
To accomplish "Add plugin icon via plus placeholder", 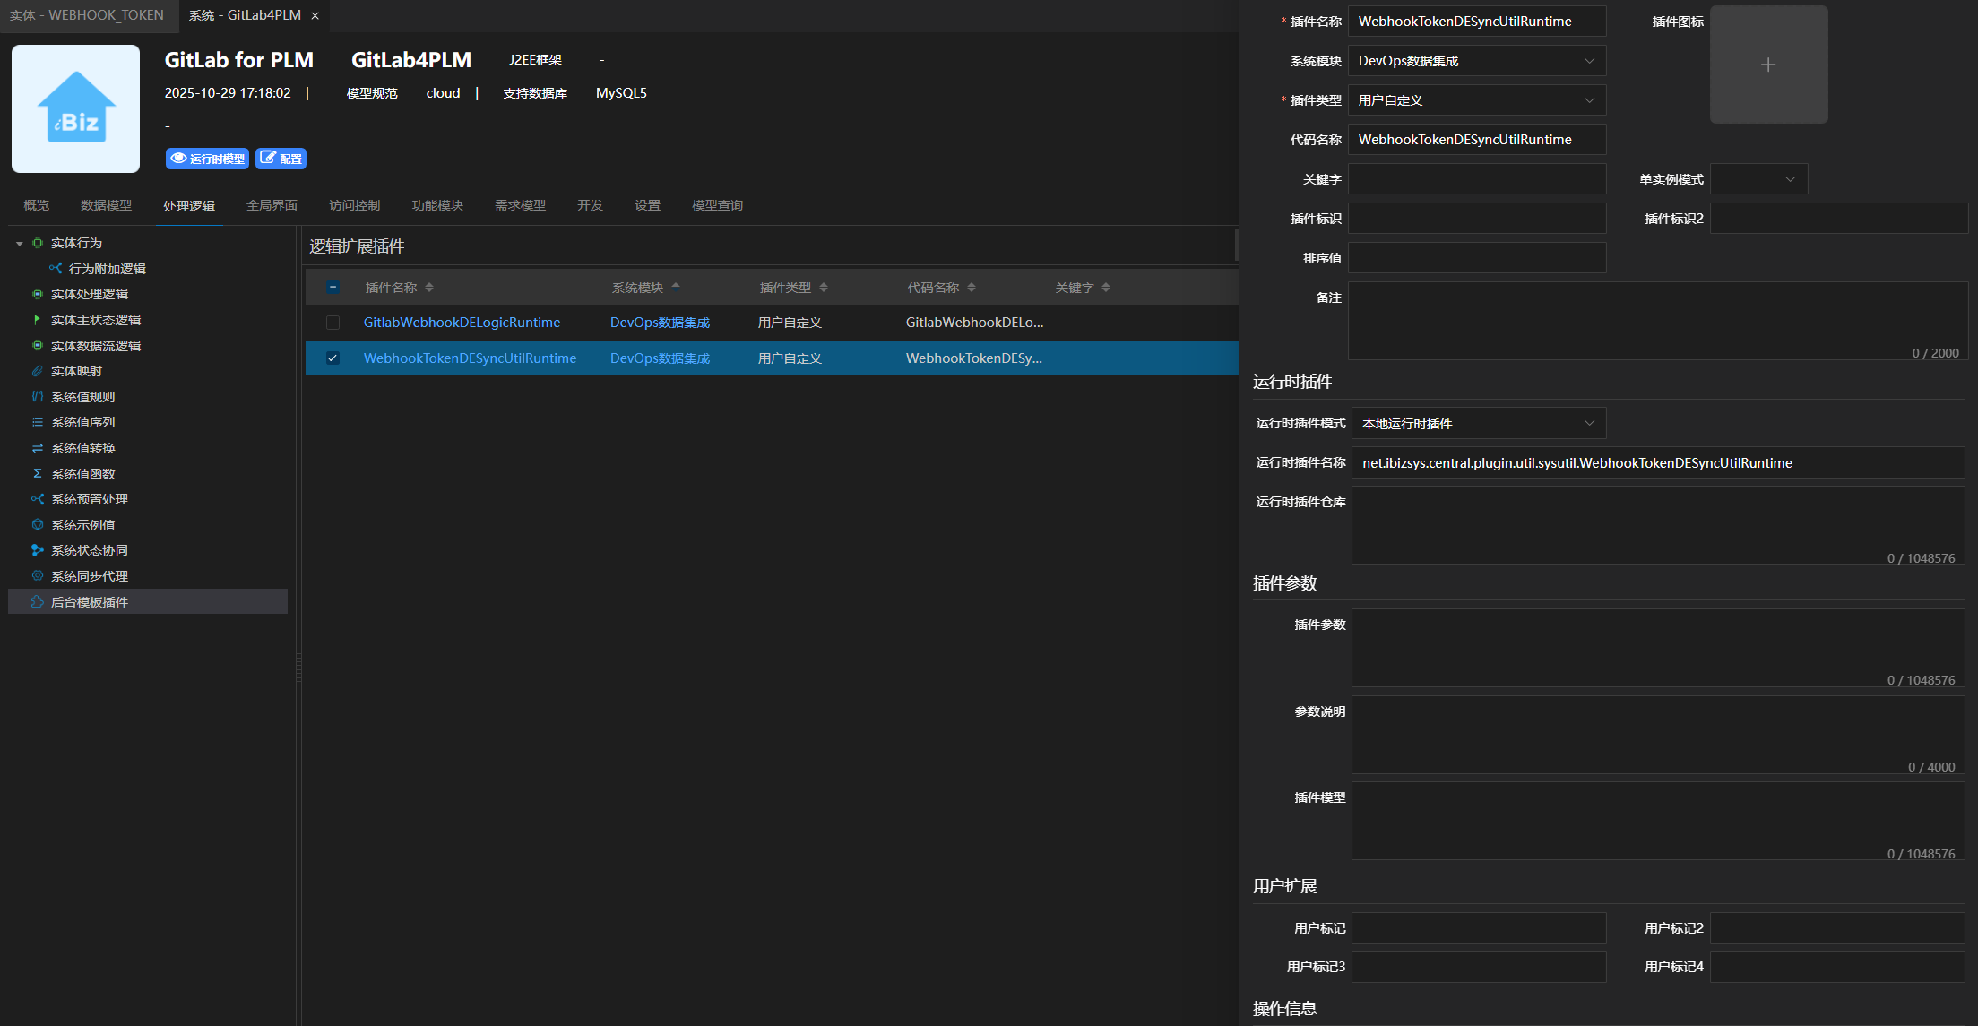I will 1767,65.
